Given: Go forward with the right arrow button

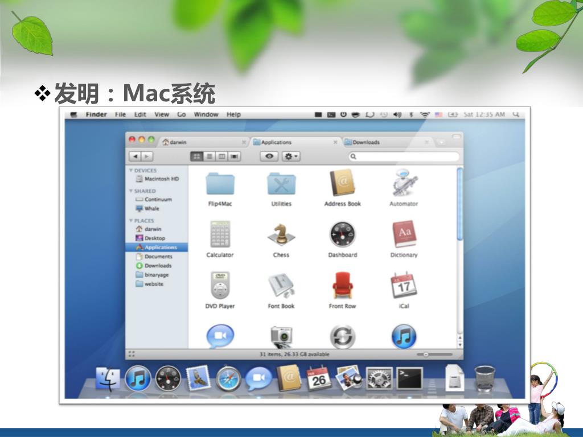Looking at the screenshot, I should click(x=147, y=156).
